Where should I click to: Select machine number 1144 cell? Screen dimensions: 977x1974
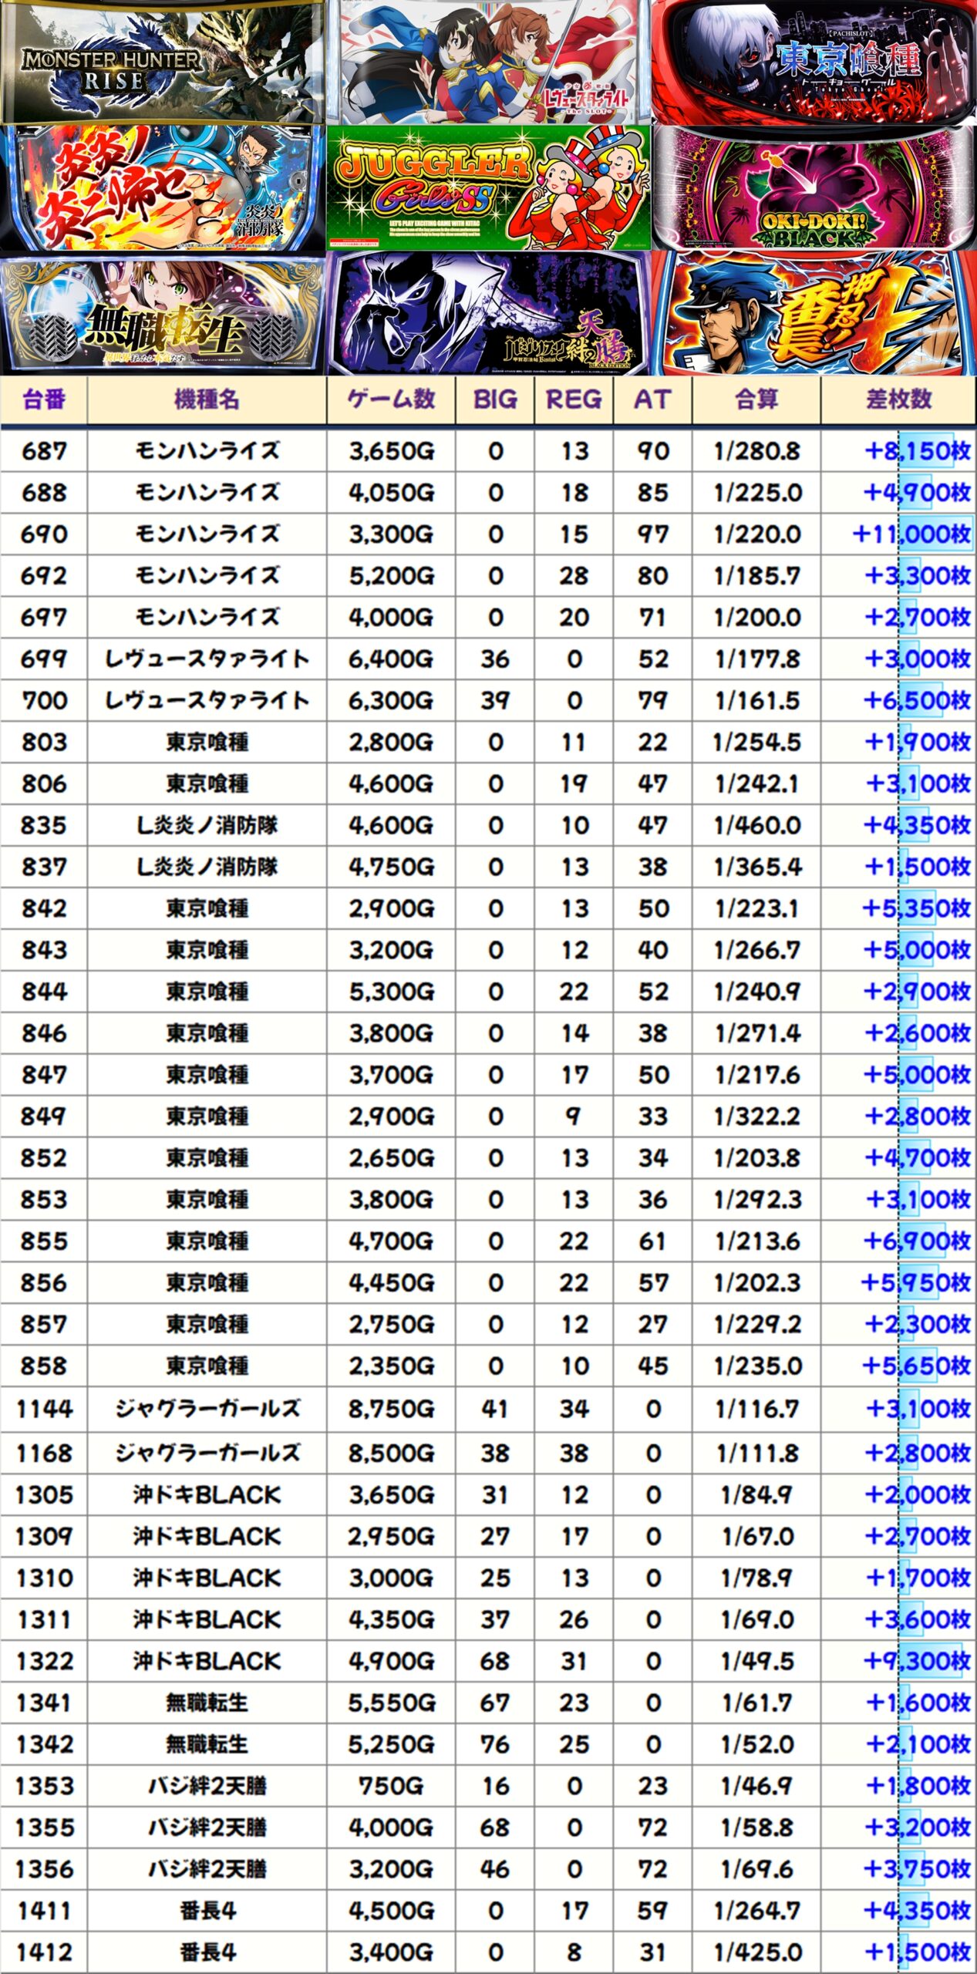pos(44,1410)
